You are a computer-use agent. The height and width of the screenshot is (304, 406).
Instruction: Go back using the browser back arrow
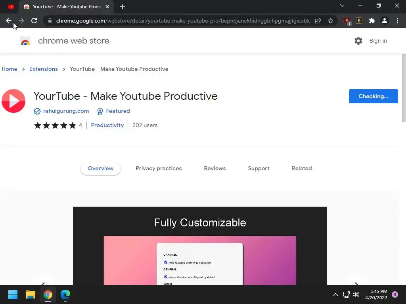point(9,21)
